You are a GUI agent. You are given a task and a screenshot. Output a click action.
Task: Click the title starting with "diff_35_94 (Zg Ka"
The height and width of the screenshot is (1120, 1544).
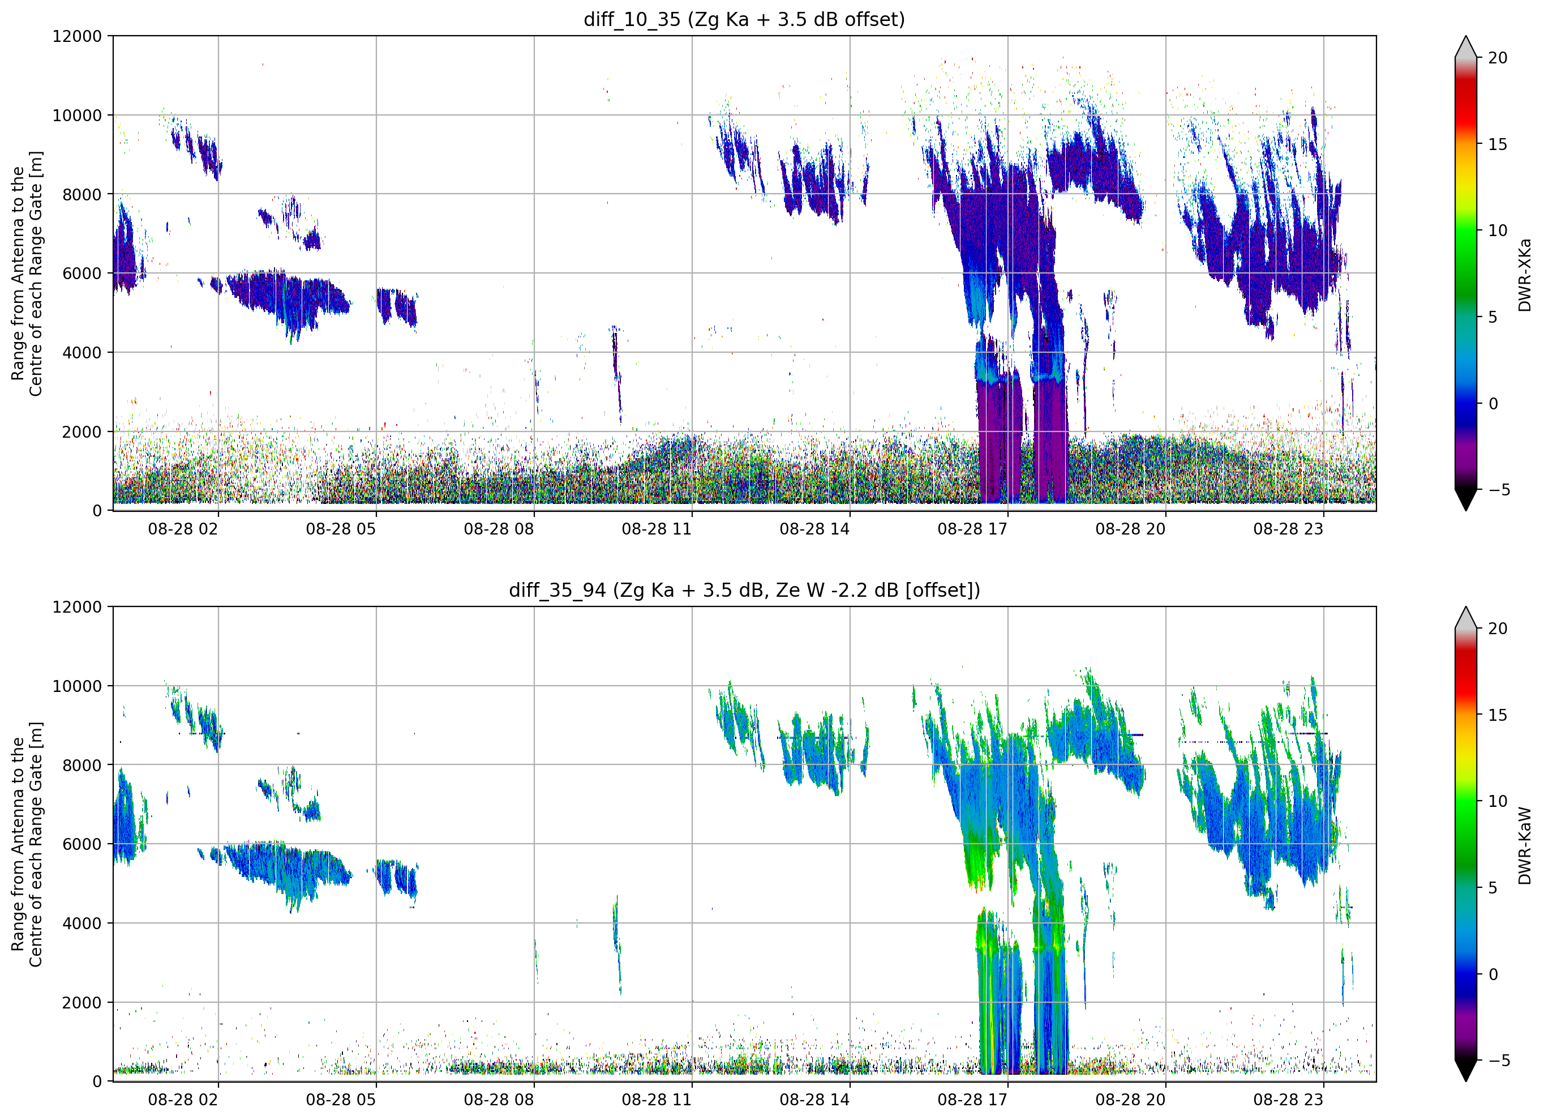point(744,589)
